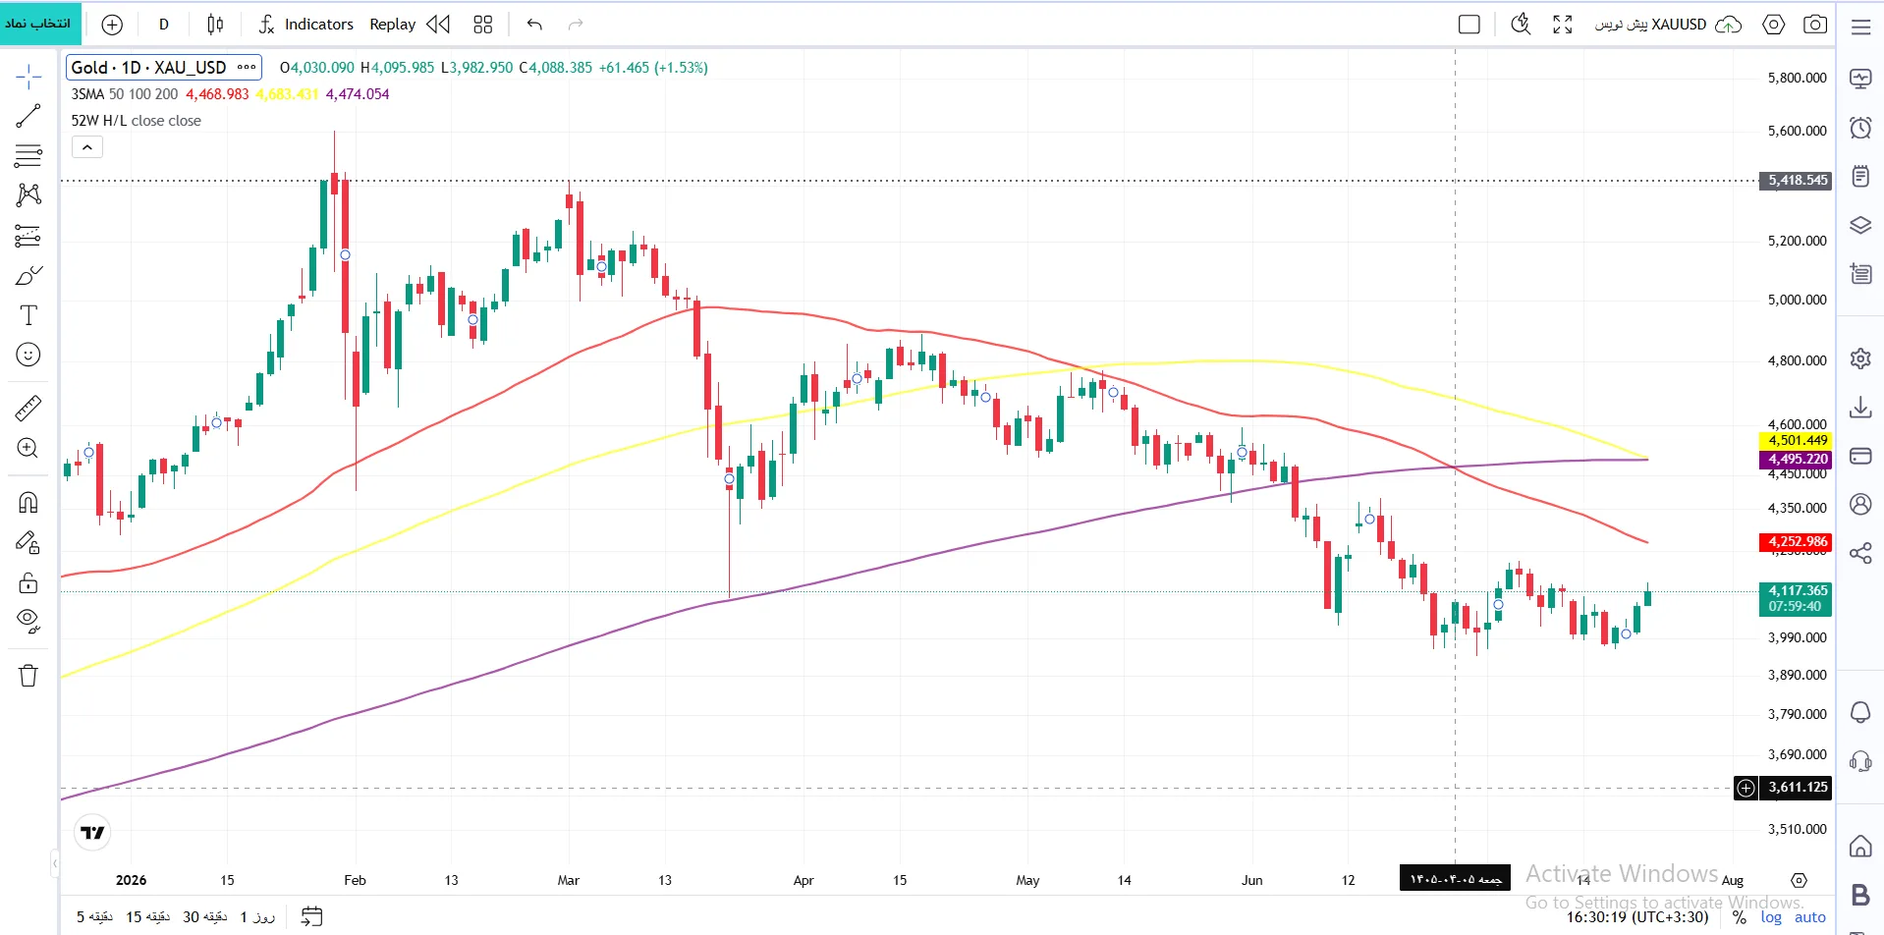
Task: Open the D timeframe interval dropdown
Action: tap(164, 25)
